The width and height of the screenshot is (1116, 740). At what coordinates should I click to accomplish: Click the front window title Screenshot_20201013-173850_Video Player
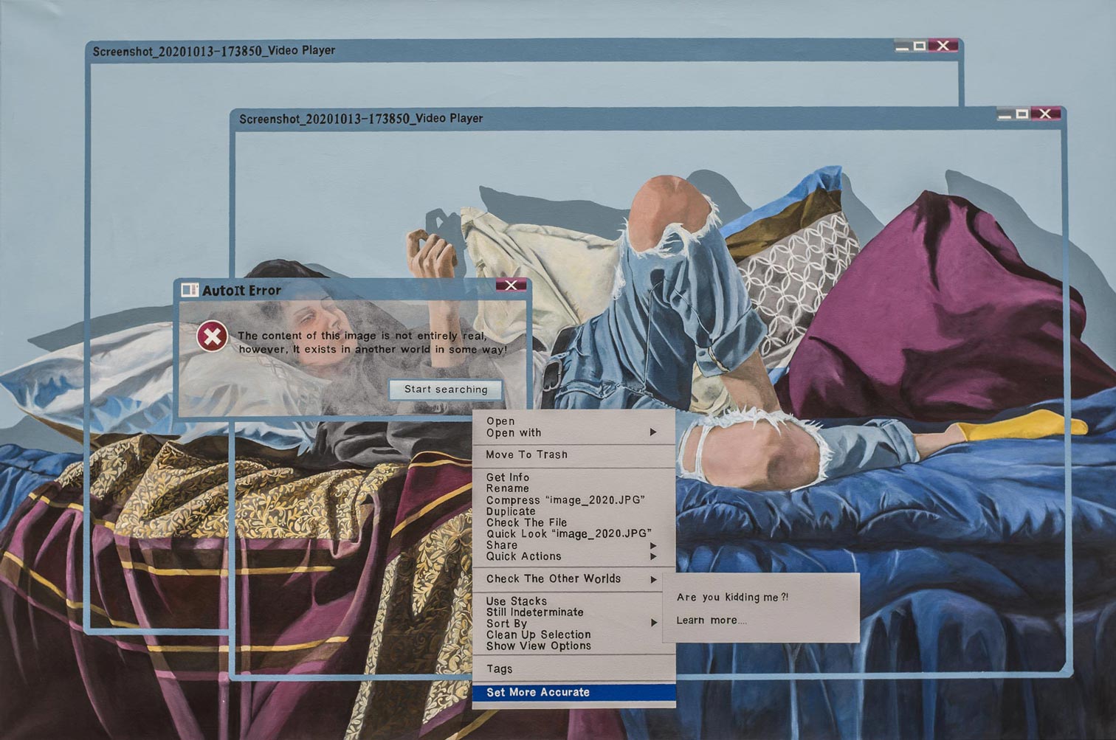pyautogui.click(x=361, y=119)
